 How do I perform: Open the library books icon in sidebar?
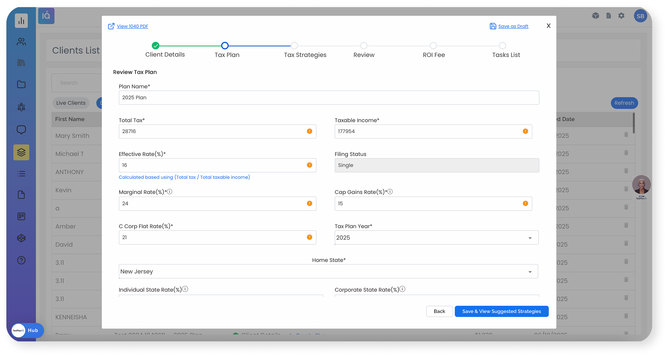[x=21, y=63]
